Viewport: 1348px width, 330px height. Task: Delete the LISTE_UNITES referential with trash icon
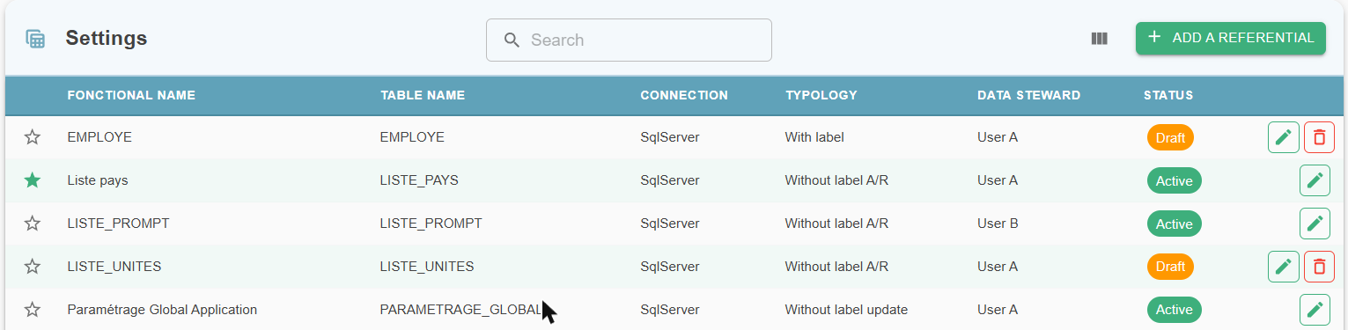pyautogui.click(x=1319, y=267)
